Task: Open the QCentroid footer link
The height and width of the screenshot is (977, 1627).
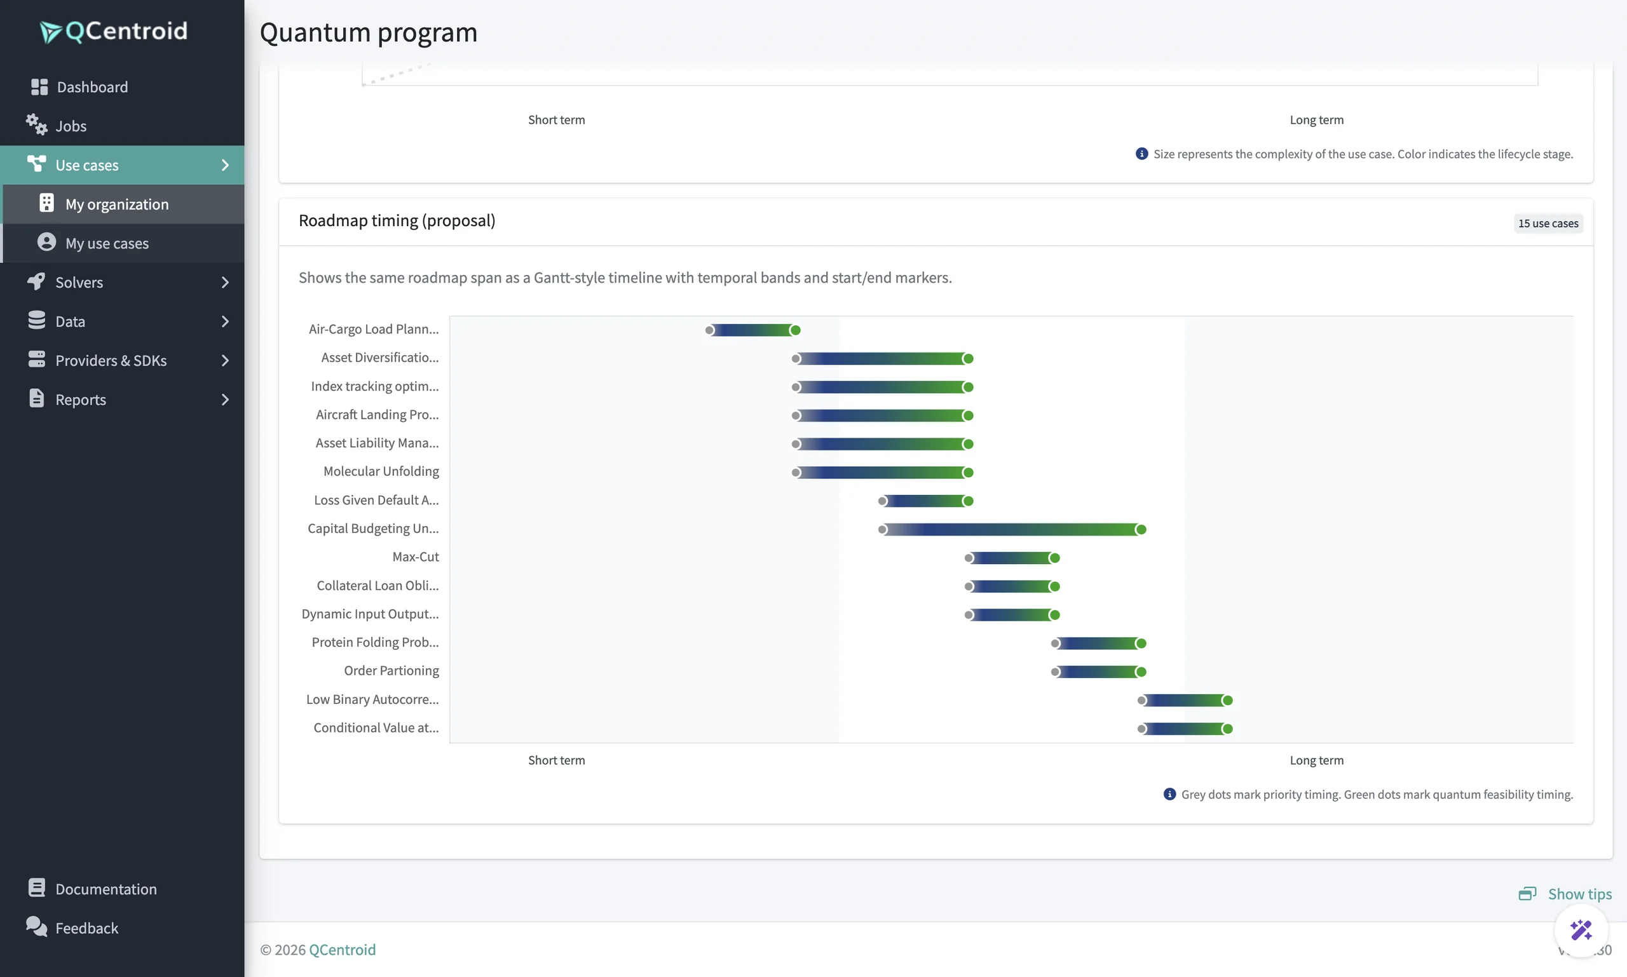Action: (342, 949)
